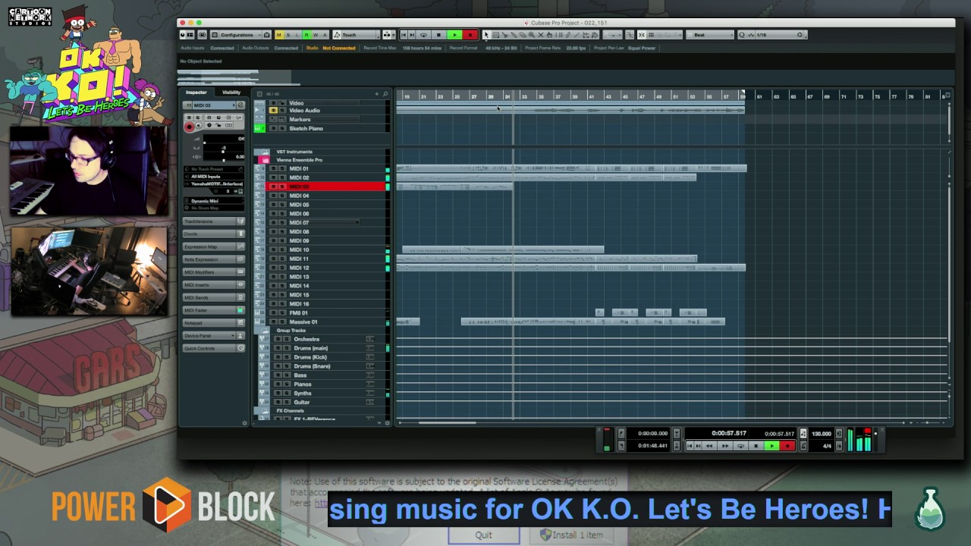Click Fast Forward on the floating transport panel

[725, 446]
